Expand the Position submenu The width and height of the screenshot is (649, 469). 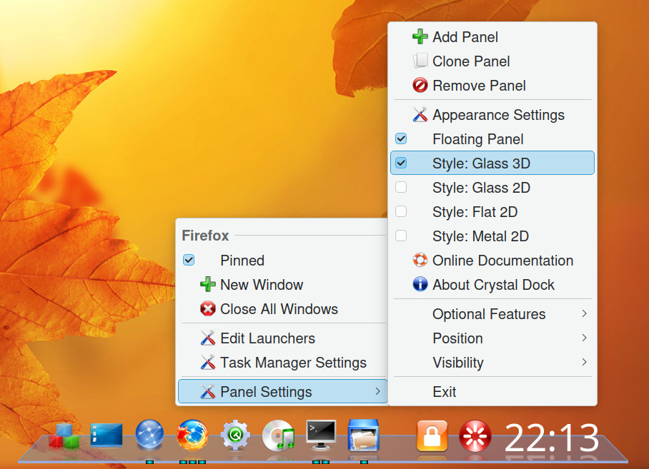click(492, 338)
